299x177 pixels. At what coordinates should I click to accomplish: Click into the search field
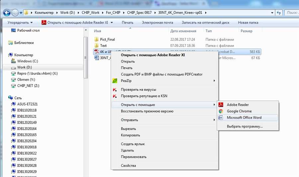tap(292, 13)
